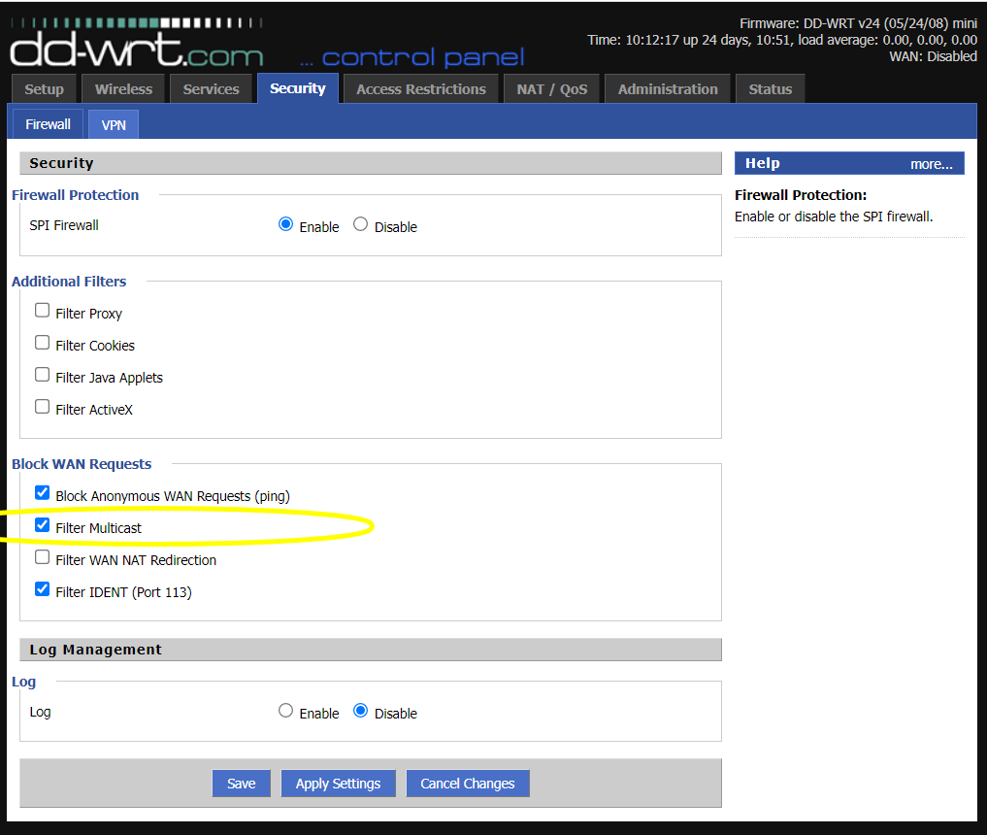Enable the Log radio option
This screenshot has height=835, width=987.
pos(285,711)
